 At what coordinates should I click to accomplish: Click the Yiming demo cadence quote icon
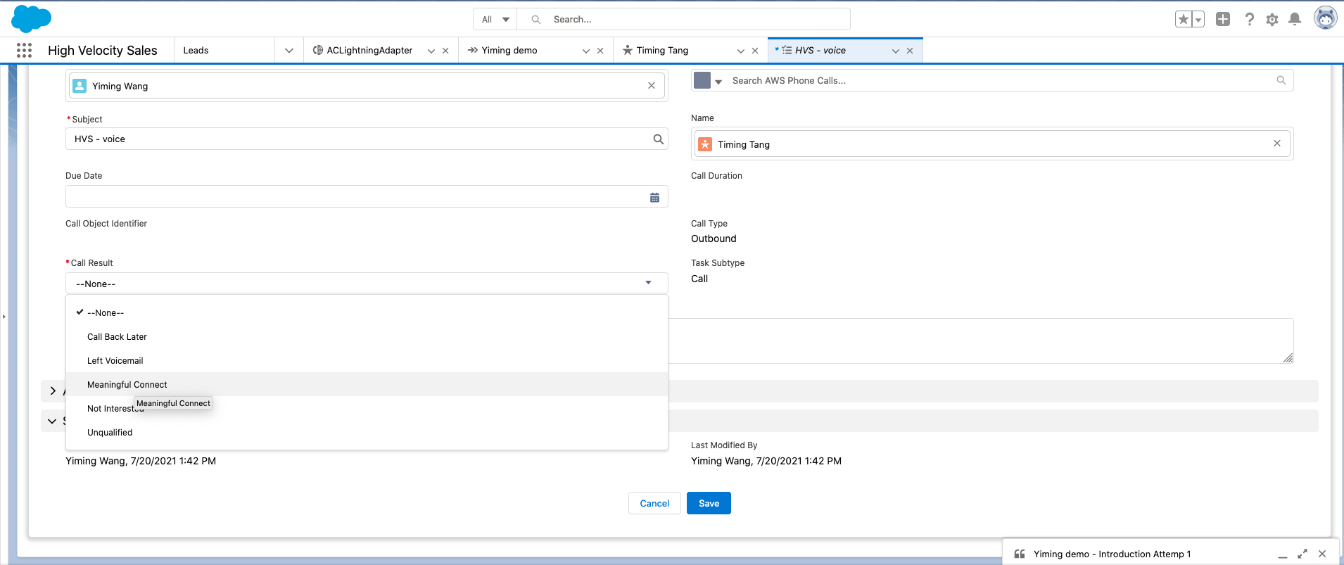[x=1020, y=554]
